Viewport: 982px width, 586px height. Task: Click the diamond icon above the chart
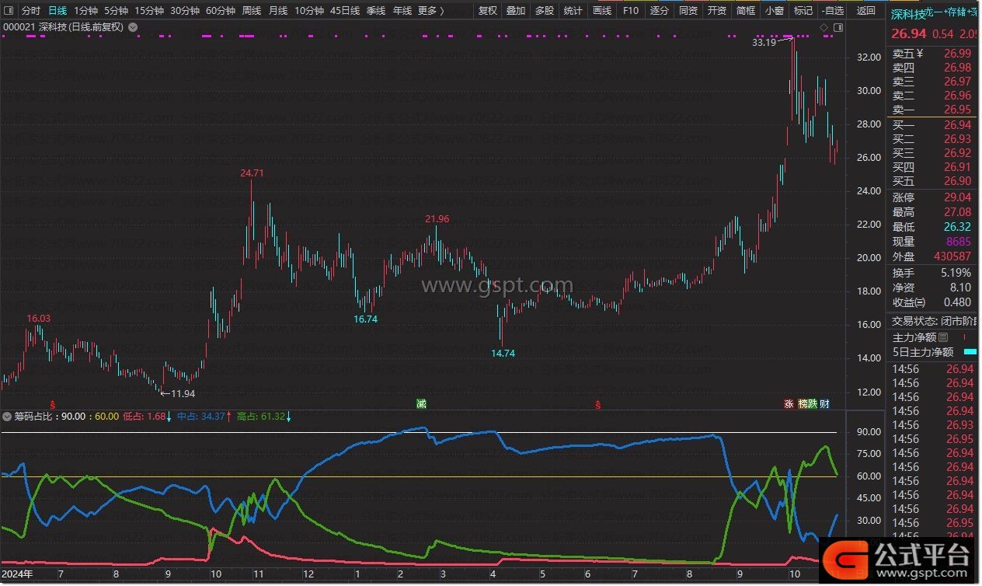824,27
